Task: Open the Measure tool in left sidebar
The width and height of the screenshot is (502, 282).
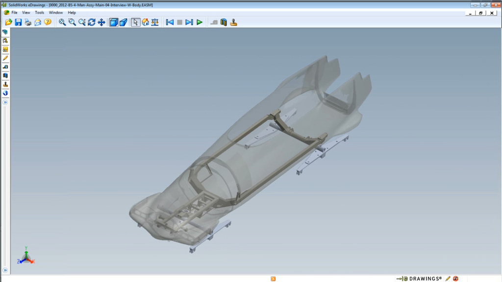Action: pos(5,67)
